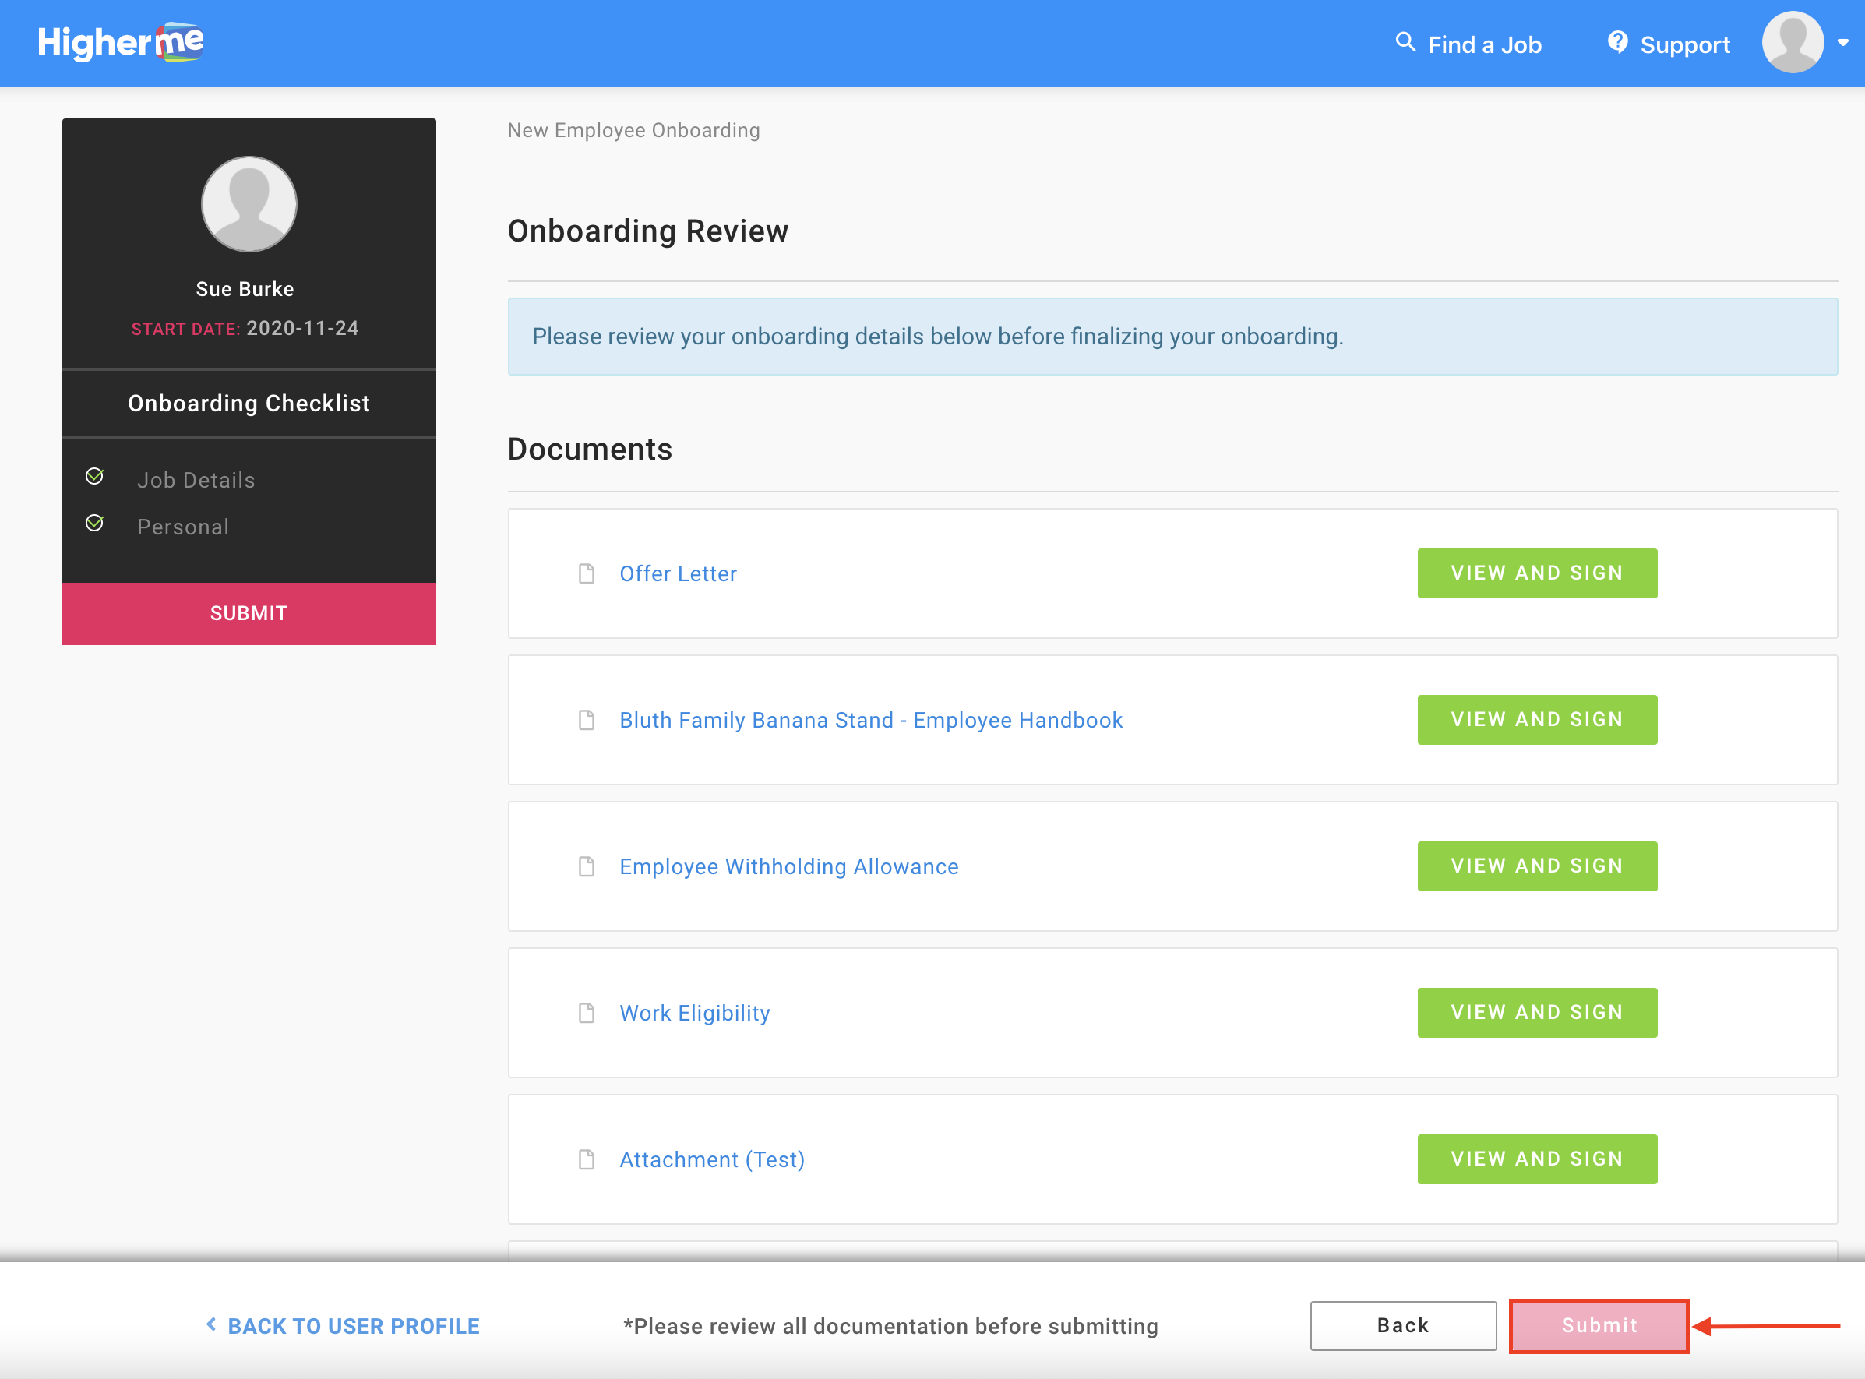Go back via Back to User Profile chevron
The height and width of the screenshot is (1379, 1865).
tap(211, 1324)
